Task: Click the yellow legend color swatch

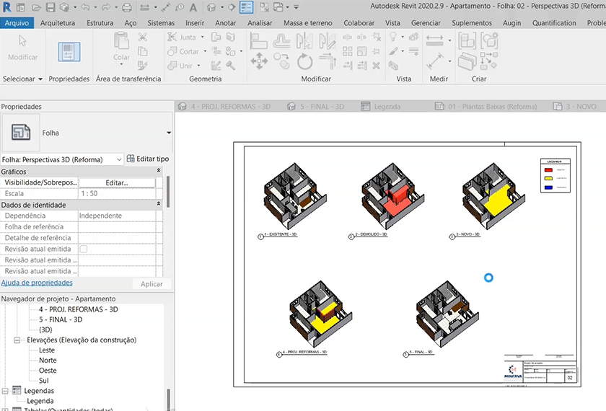Action: coord(549,177)
